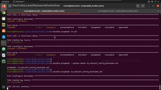
Task: Click the new tab icon in terminal header
Action: [x=10, y=6]
